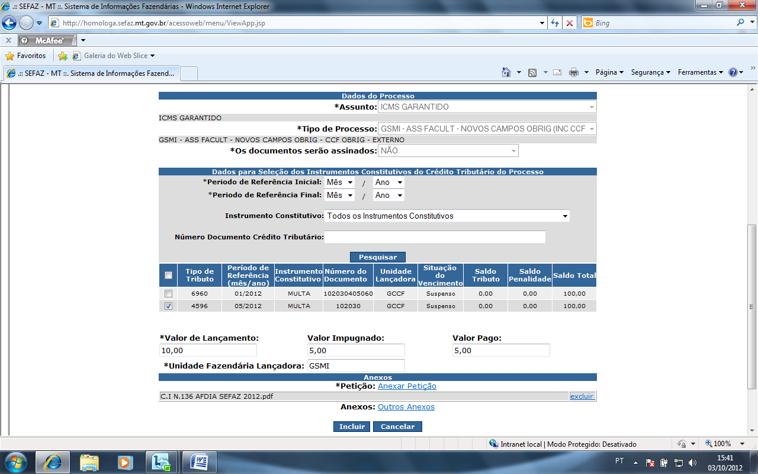Click the volume speaker tray icon
The height and width of the screenshot is (474, 758).
(x=693, y=462)
